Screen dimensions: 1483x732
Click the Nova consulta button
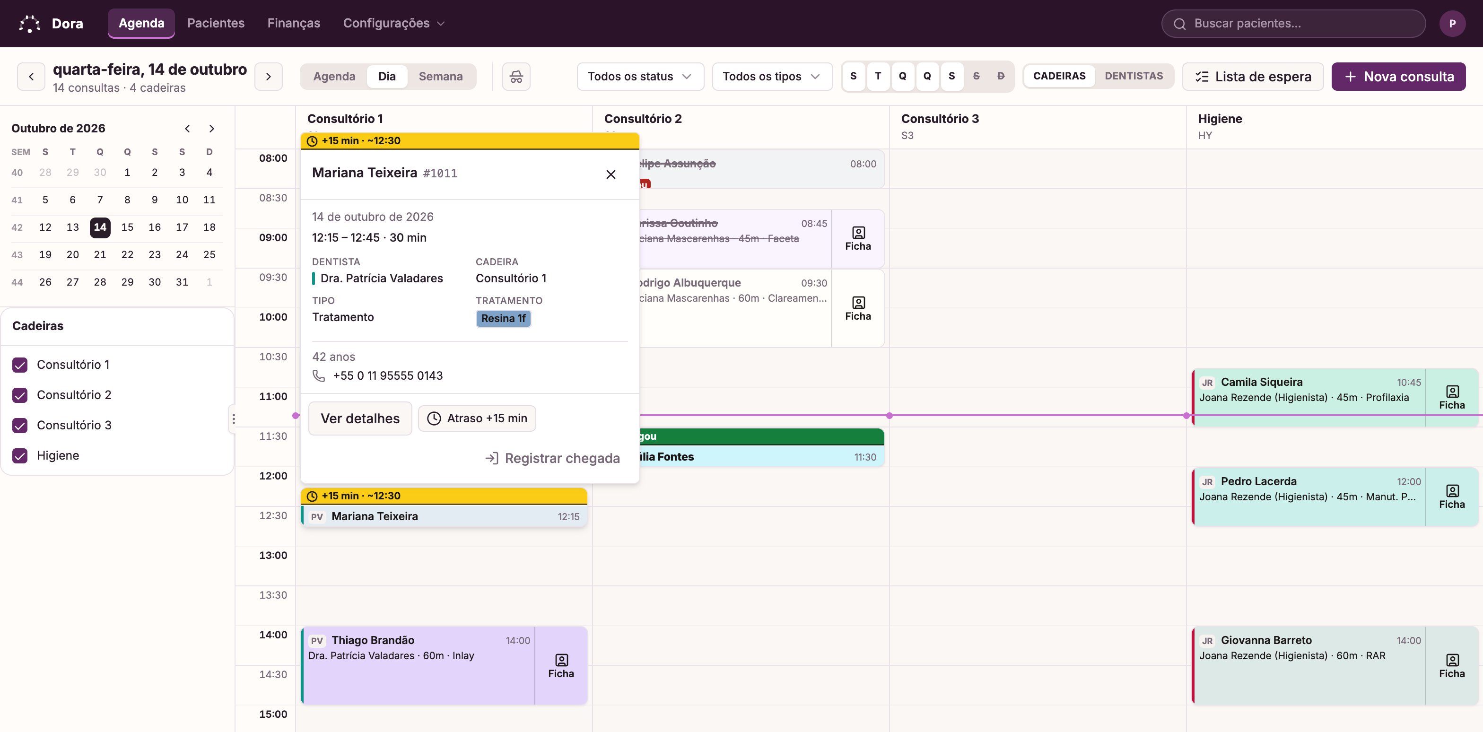click(x=1398, y=77)
